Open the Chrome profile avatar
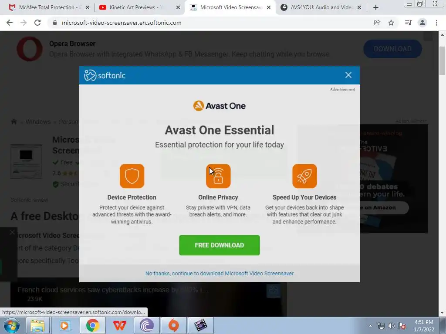 pyautogui.click(x=422, y=23)
